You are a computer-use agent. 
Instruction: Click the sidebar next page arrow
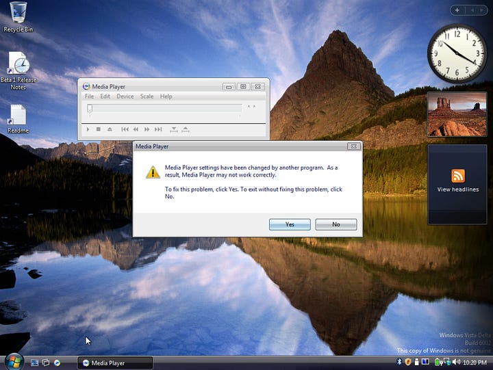coord(481,10)
